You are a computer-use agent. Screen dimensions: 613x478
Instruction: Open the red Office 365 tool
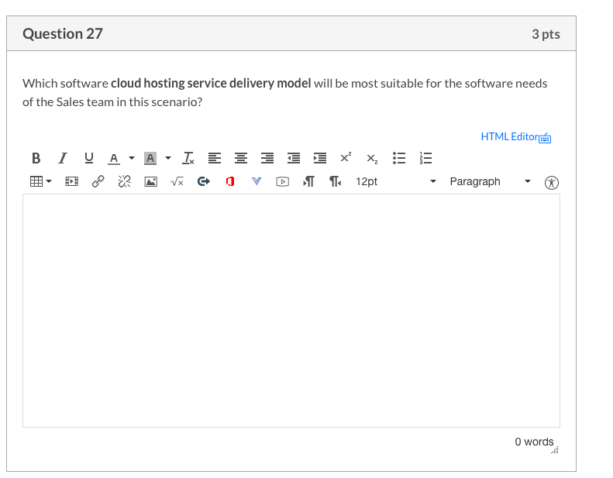pos(230,181)
